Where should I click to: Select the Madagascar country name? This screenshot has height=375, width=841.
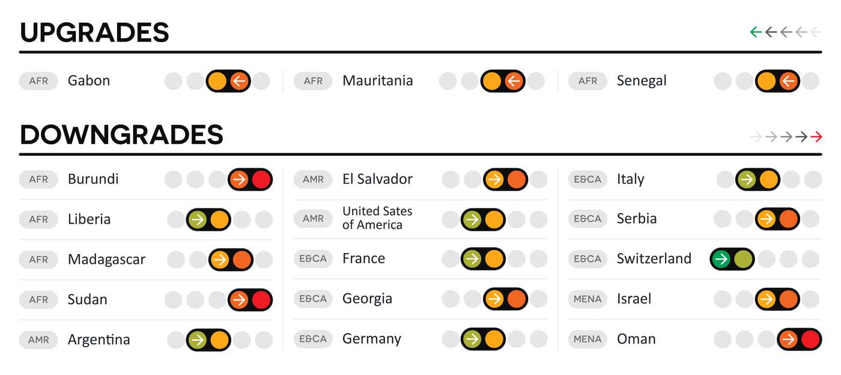pyautogui.click(x=106, y=260)
